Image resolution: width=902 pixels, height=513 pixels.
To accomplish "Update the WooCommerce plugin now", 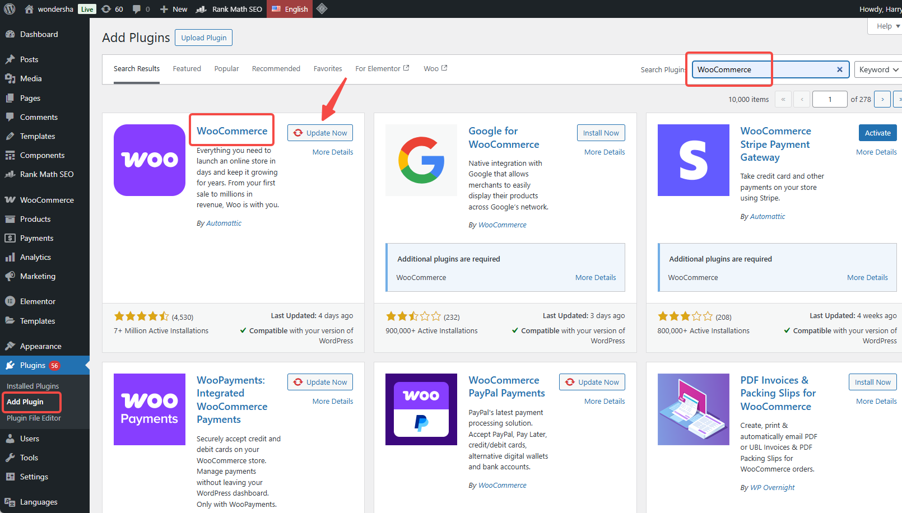I will click(x=320, y=133).
